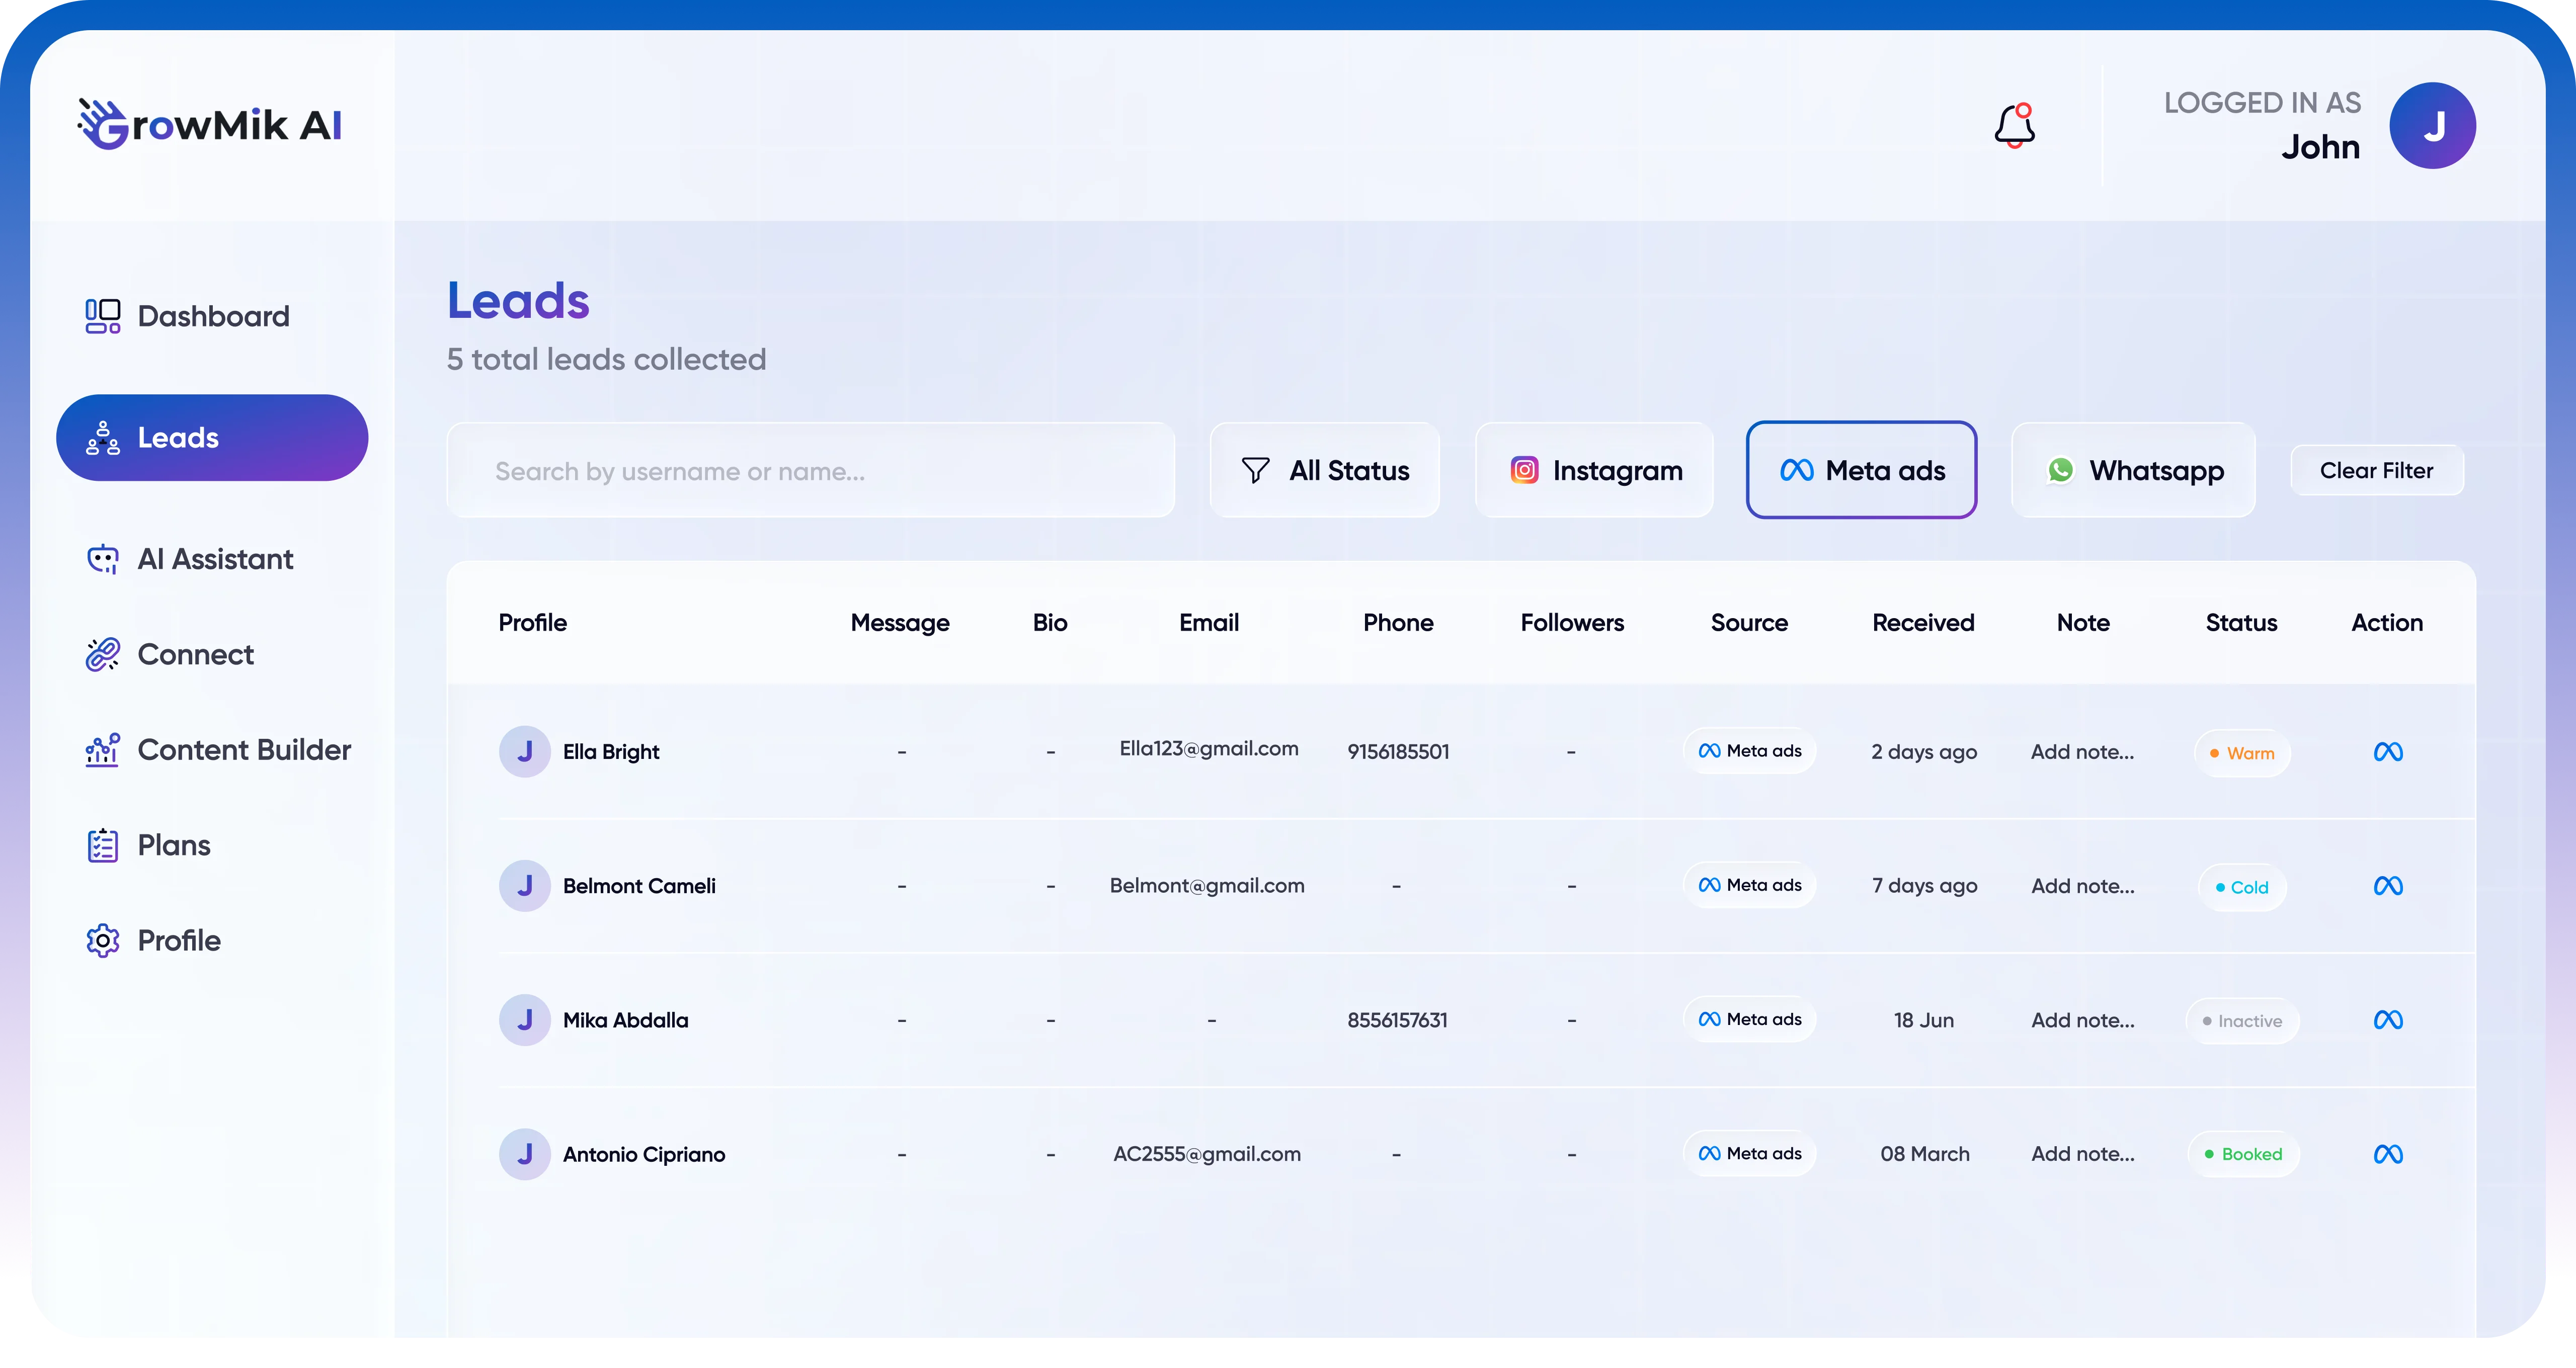2576x1368 pixels.
Task: Click Belmont Cameli's avatar
Action: coord(525,885)
